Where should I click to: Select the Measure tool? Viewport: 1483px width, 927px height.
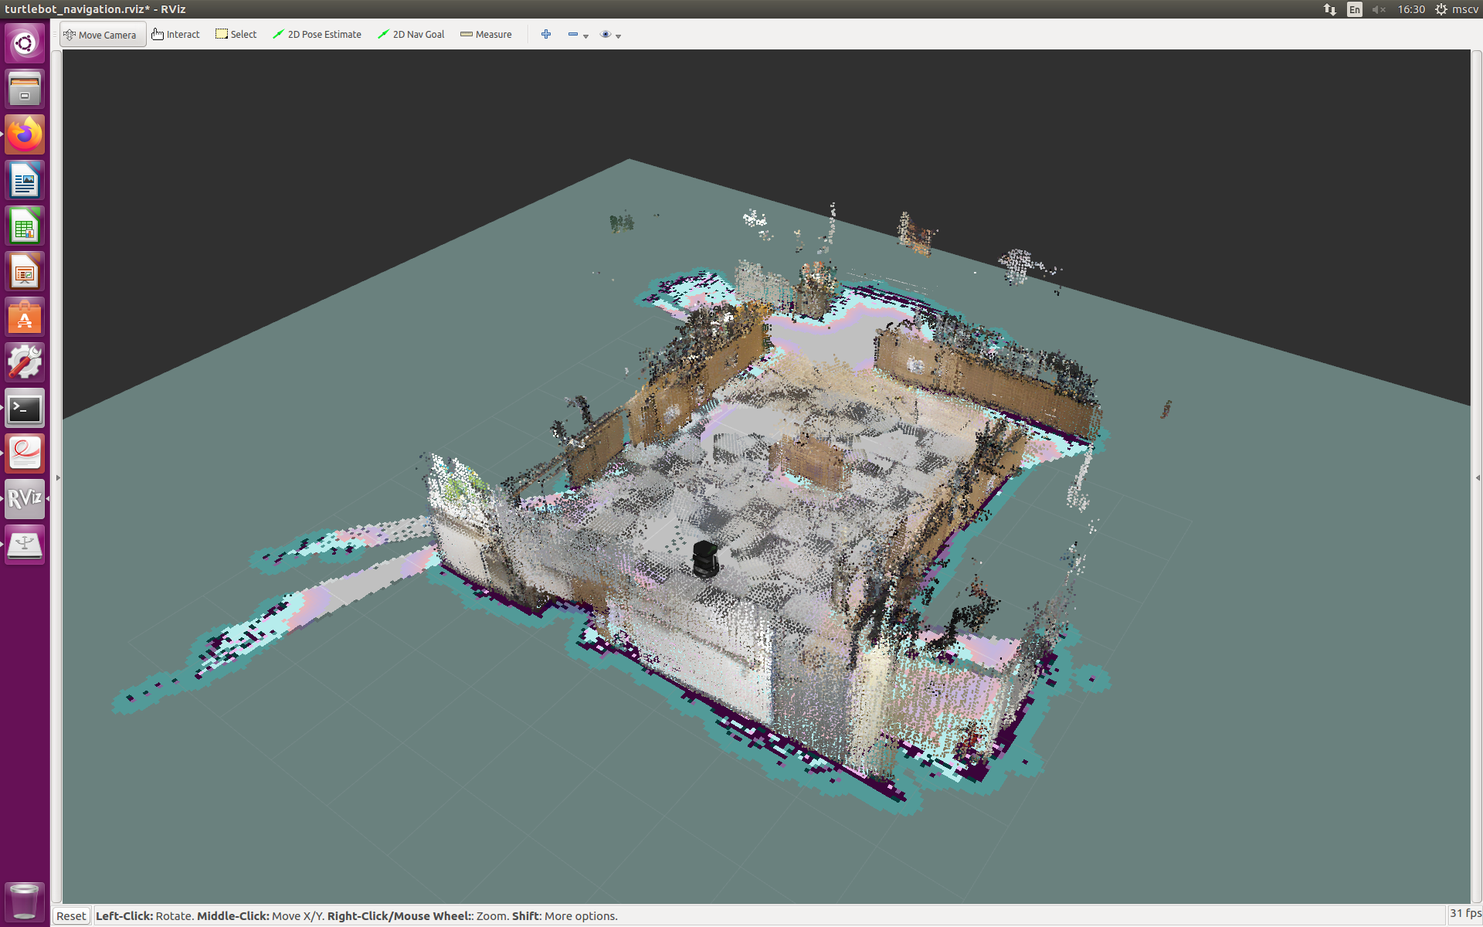click(x=486, y=35)
